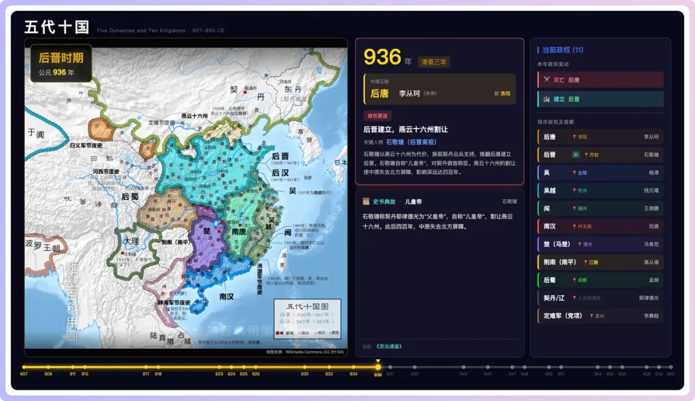Viewport: 695px width, 401px height.
Task: Click ruler name 石敬瑭 in the 后晋 list row
Action: tap(651, 155)
